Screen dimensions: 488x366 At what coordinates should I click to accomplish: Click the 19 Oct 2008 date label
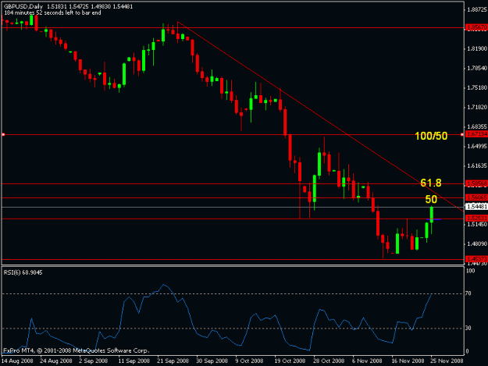point(290,361)
